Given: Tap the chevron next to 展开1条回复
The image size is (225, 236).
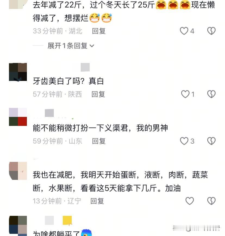Looking at the screenshot, I should click(x=92, y=46).
